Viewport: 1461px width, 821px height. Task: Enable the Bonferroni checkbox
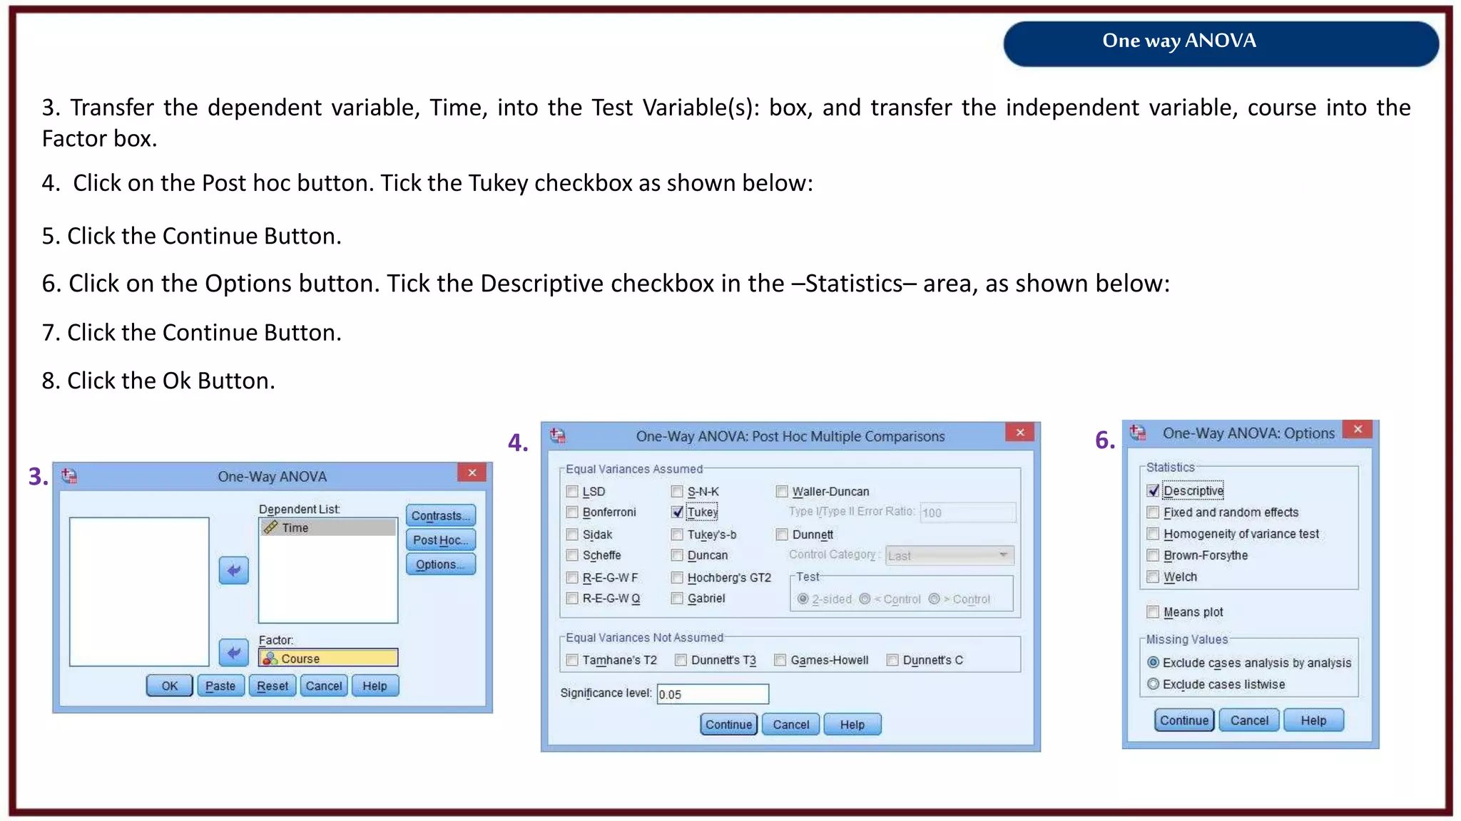[x=572, y=512]
